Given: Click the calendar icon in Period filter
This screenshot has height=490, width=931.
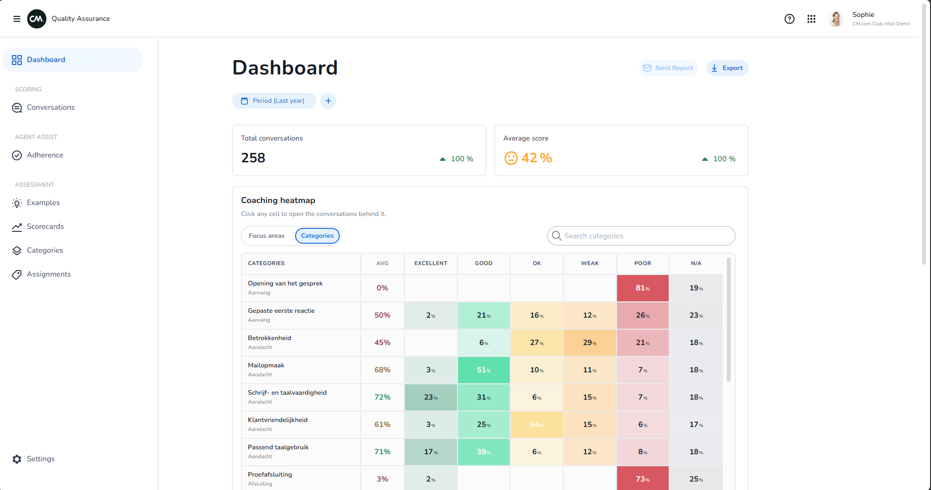Looking at the screenshot, I should [x=244, y=101].
